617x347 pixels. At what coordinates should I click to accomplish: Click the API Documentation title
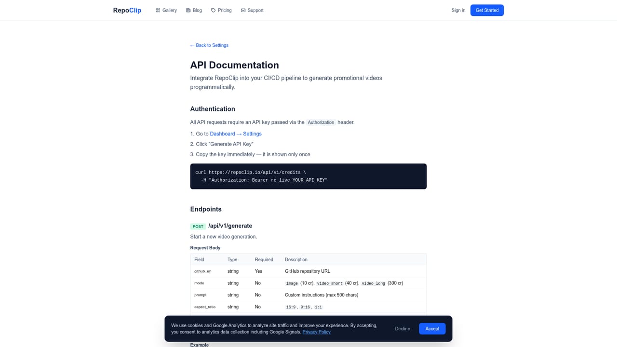coord(235,65)
